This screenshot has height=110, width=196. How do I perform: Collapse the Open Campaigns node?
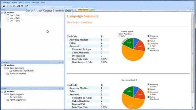tap(5, 68)
